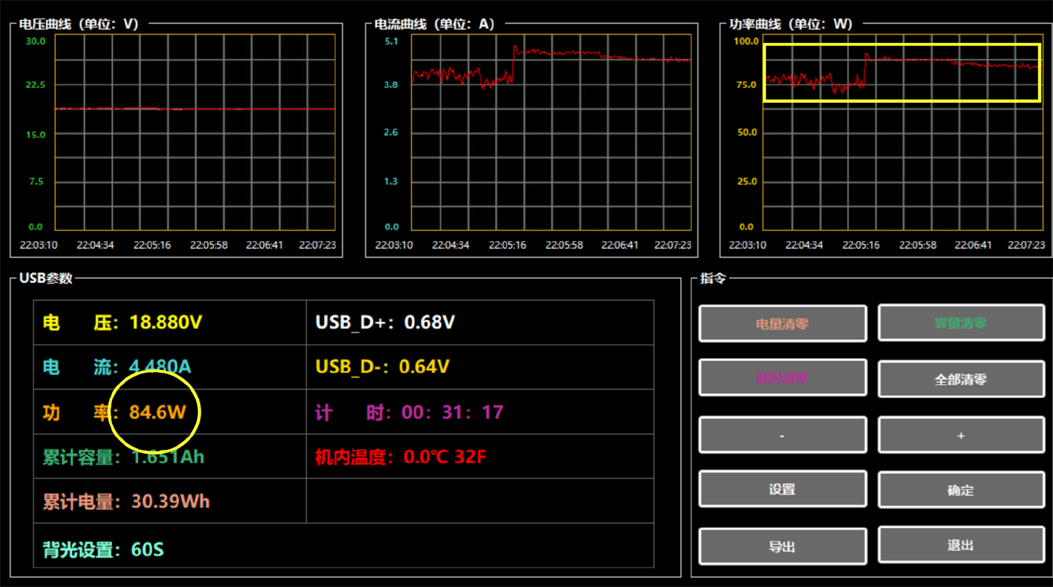This screenshot has height=587, width=1053.
Task: Click the 指令 group heading
Action: (713, 278)
